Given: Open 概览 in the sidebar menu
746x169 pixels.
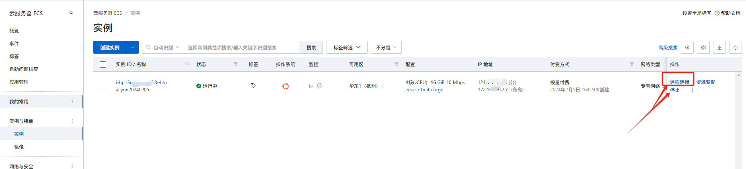Looking at the screenshot, I should [14, 31].
